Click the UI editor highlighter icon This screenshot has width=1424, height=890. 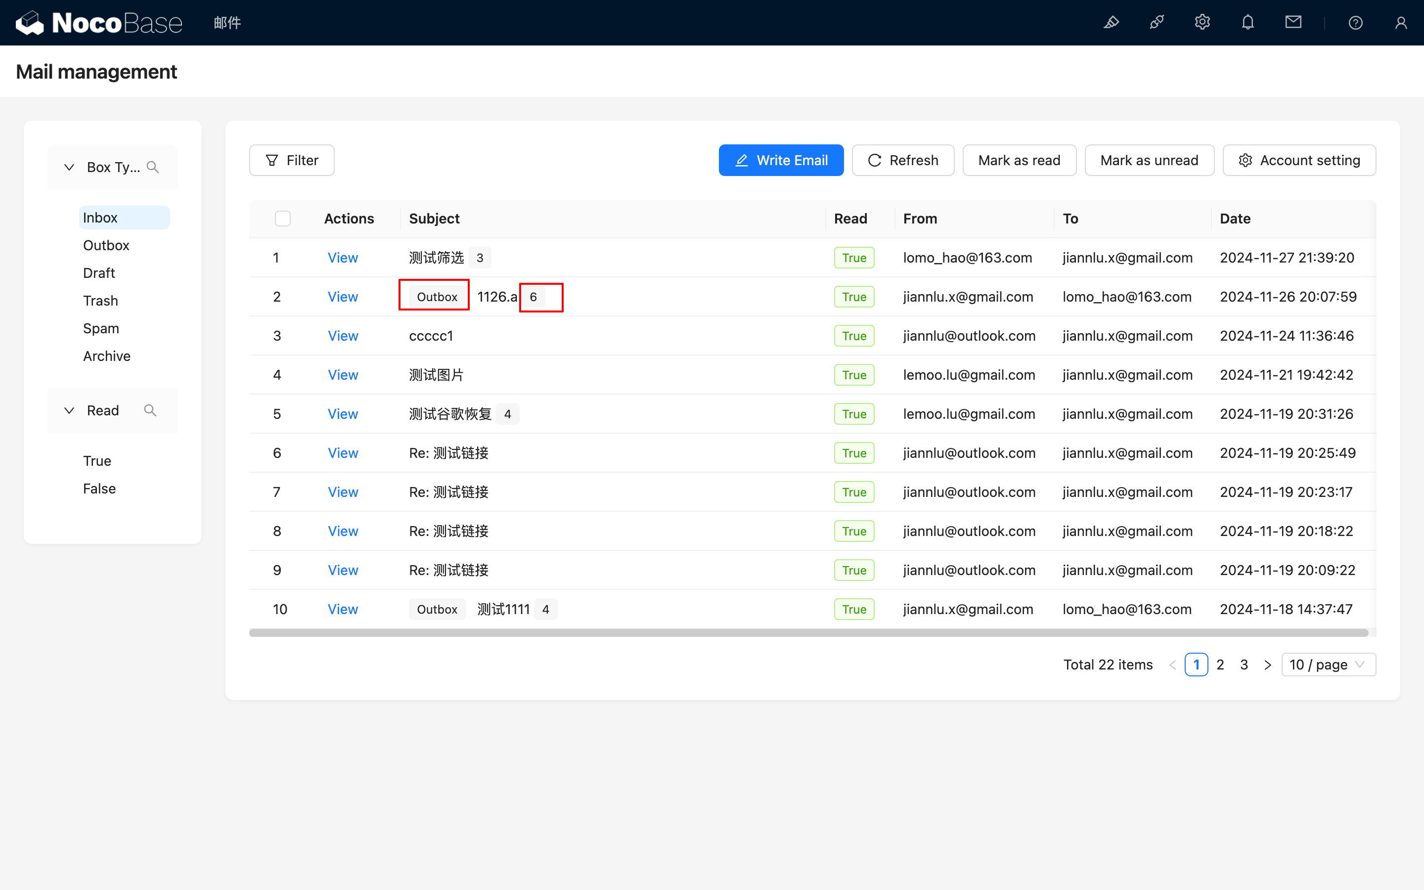coord(1111,23)
